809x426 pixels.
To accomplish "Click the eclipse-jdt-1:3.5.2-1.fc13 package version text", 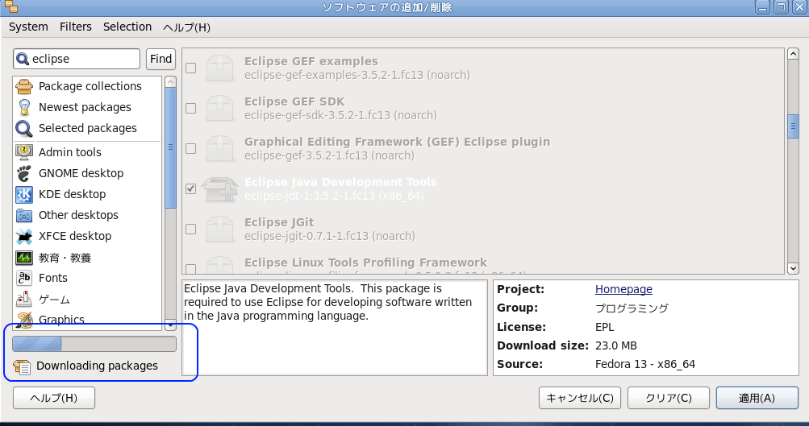I will [334, 196].
